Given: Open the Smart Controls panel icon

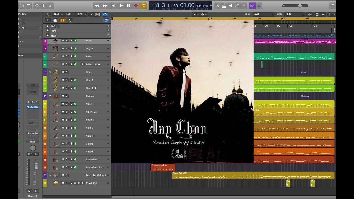Looking at the screenshot, I should 37,6.
